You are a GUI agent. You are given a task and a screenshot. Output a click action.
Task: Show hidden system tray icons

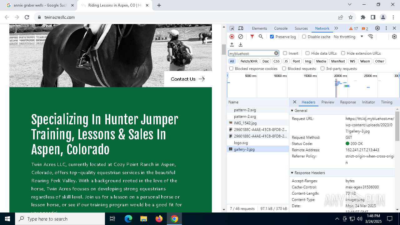coord(337,219)
